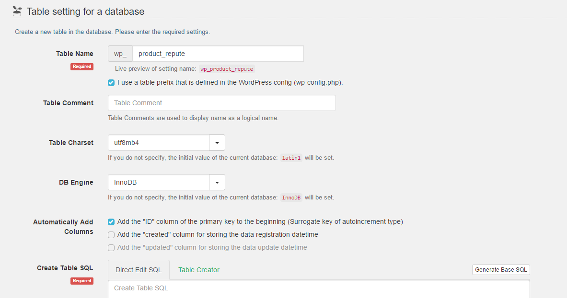Switch to the Direct Edit SQL tab
Screen dimensions: 567x298
point(139,270)
